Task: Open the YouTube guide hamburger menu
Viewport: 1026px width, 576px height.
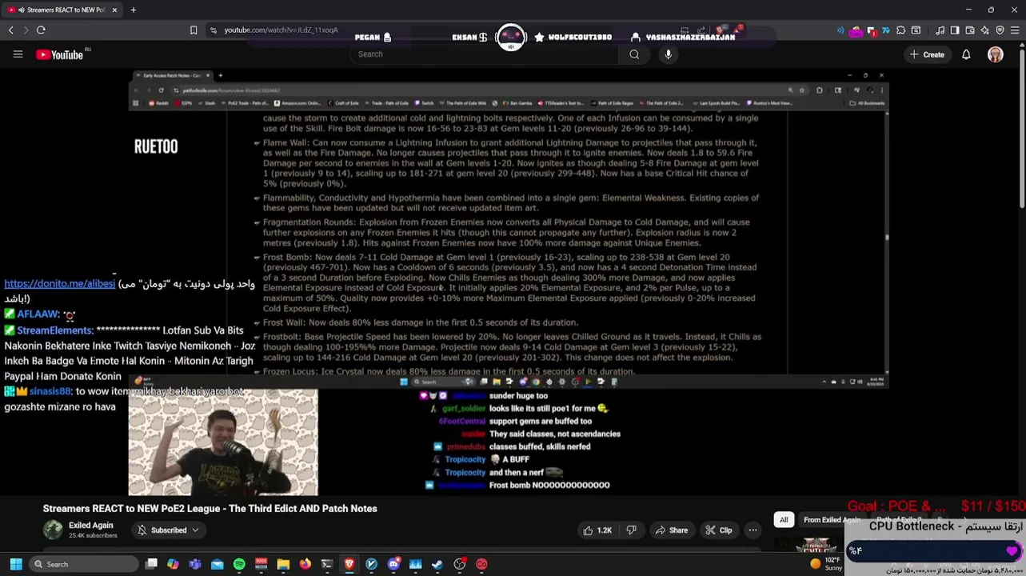Action: [x=18, y=54]
